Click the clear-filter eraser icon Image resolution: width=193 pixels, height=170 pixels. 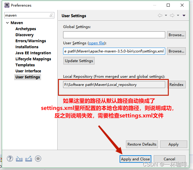(51, 15)
